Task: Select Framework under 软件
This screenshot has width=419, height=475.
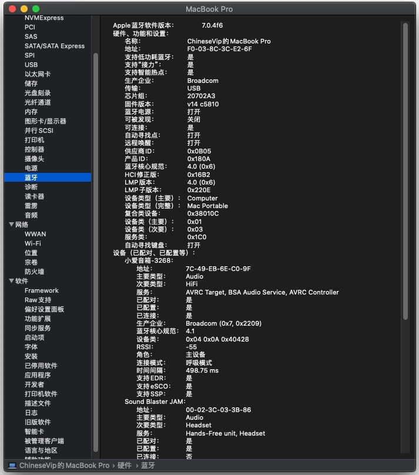Action: coord(42,290)
